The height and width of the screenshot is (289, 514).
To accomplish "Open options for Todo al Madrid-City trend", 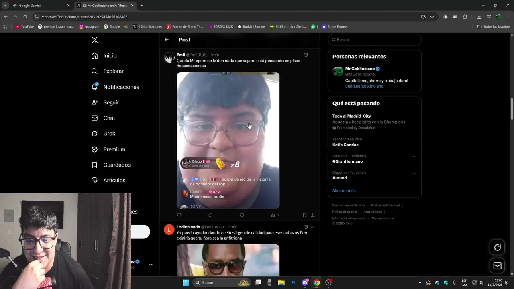I will pyautogui.click(x=414, y=116).
